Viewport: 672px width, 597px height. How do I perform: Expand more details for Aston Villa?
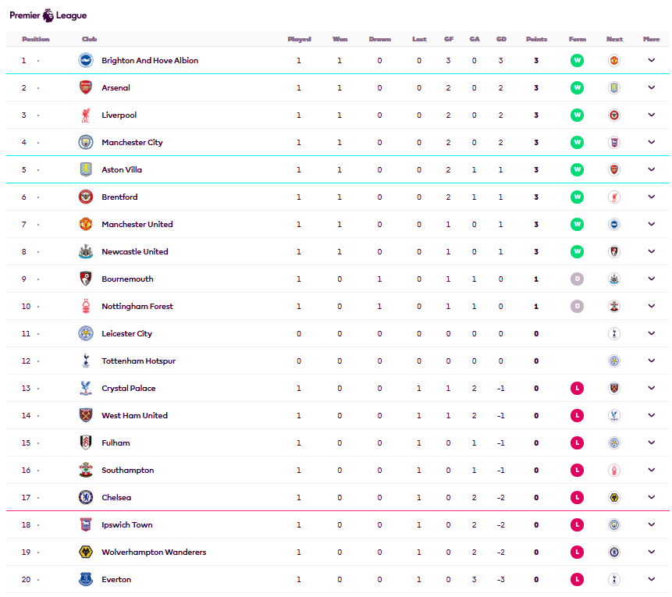point(652,169)
